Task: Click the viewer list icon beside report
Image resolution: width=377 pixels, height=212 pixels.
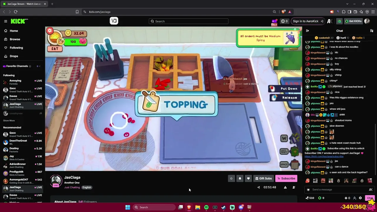Action: pyautogui.click(x=294, y=187)
